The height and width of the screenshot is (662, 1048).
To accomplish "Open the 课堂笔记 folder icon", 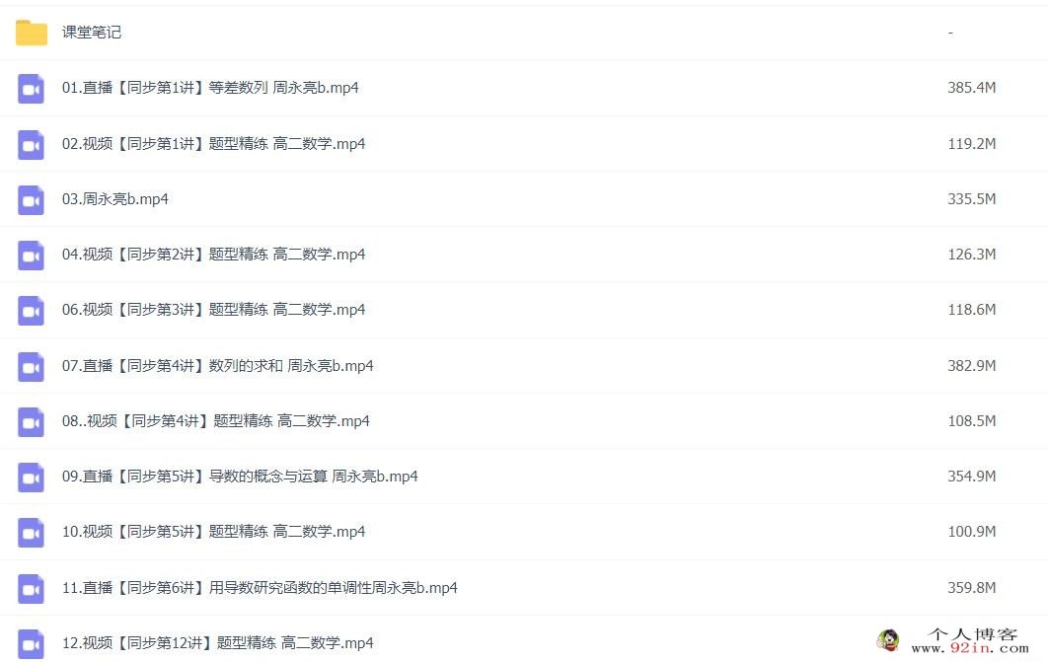I will pyautogui.click(x=32, y=33).
